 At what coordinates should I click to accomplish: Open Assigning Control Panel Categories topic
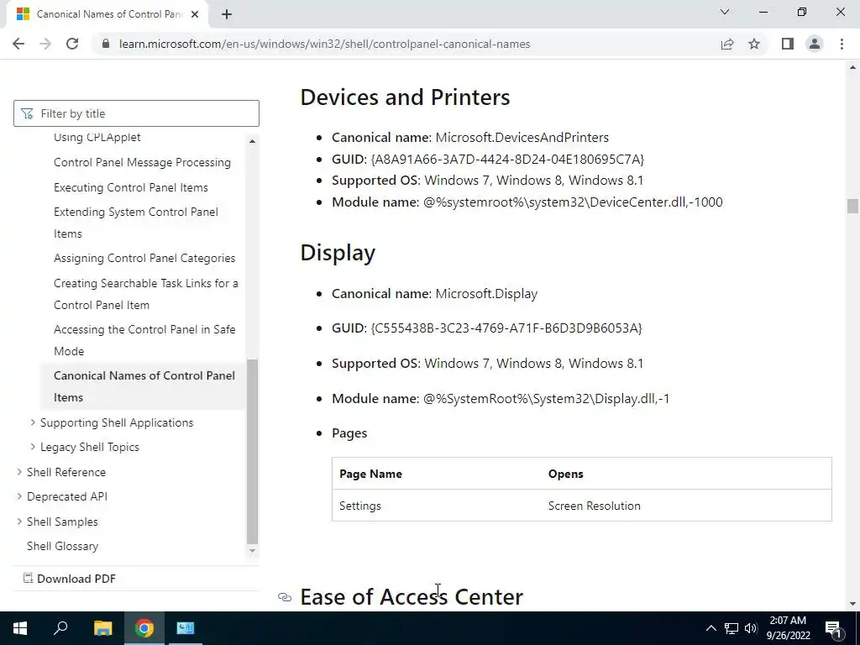[x=144, y=259]
